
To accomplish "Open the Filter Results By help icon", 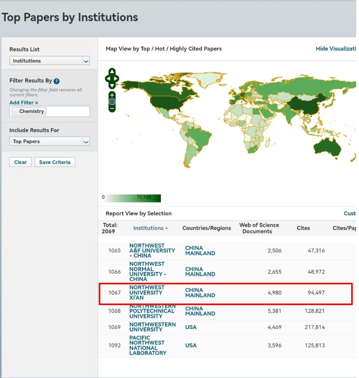I will tap(56, 81).
